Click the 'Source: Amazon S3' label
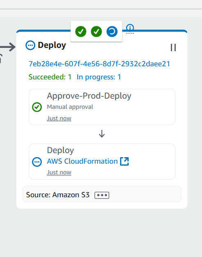The height and width of the screenshot is (257, 202). [58, 195]
